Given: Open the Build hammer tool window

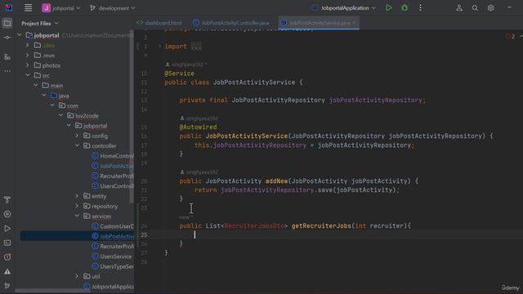Looking at the screenshot, I should point(7,199).
